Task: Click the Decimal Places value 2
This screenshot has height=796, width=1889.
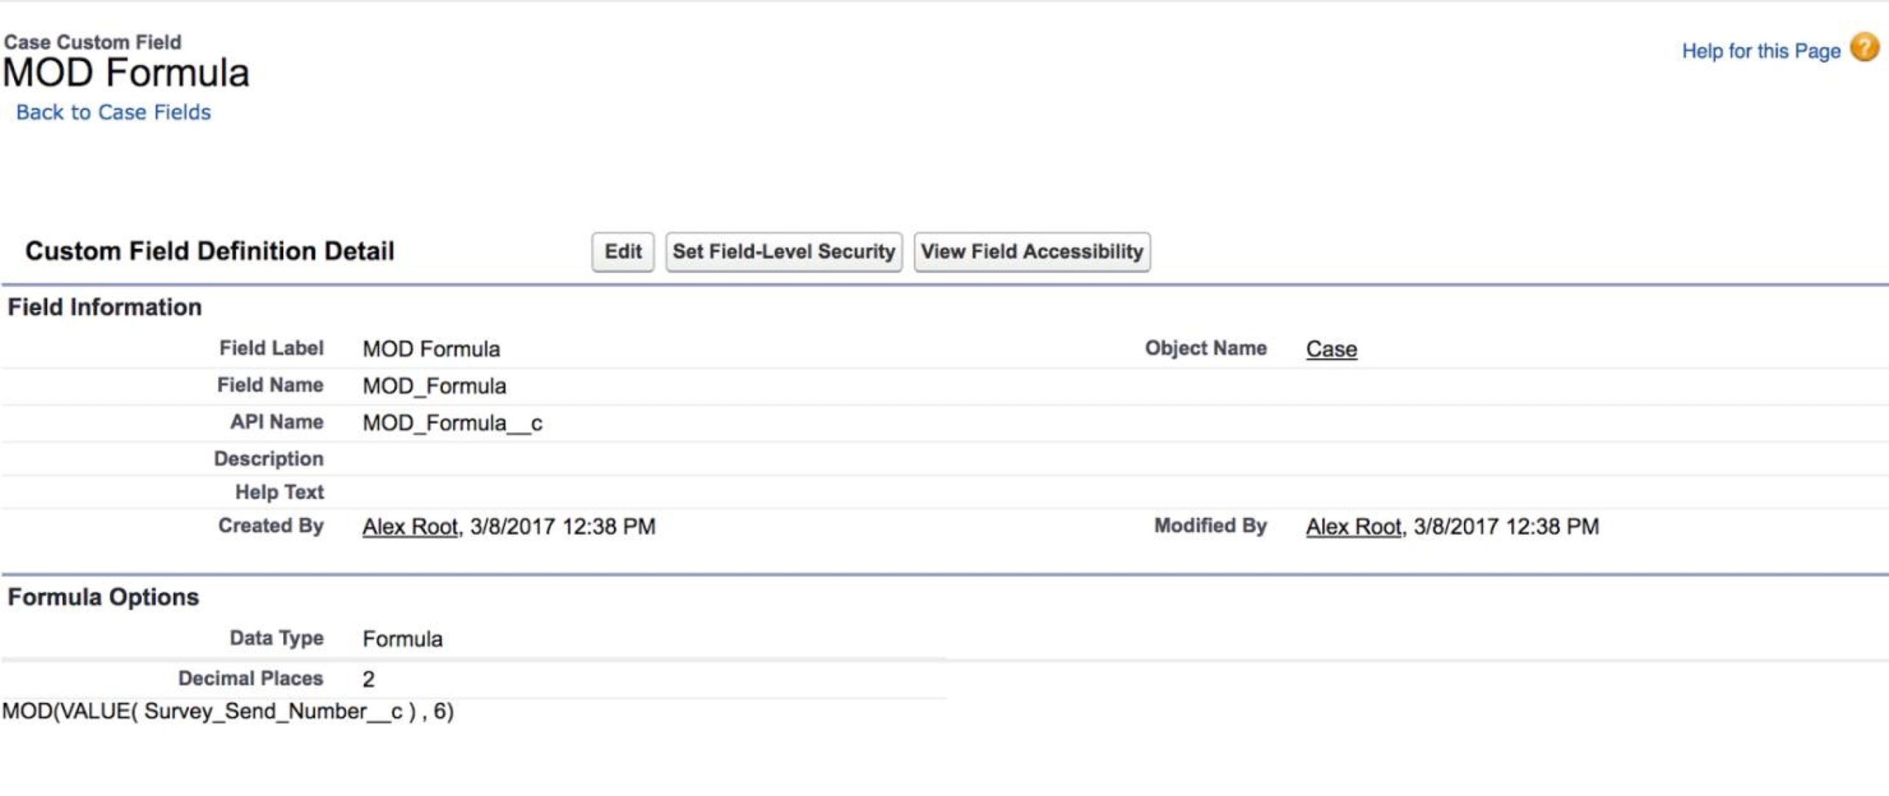Action: (x=368, y=679)
